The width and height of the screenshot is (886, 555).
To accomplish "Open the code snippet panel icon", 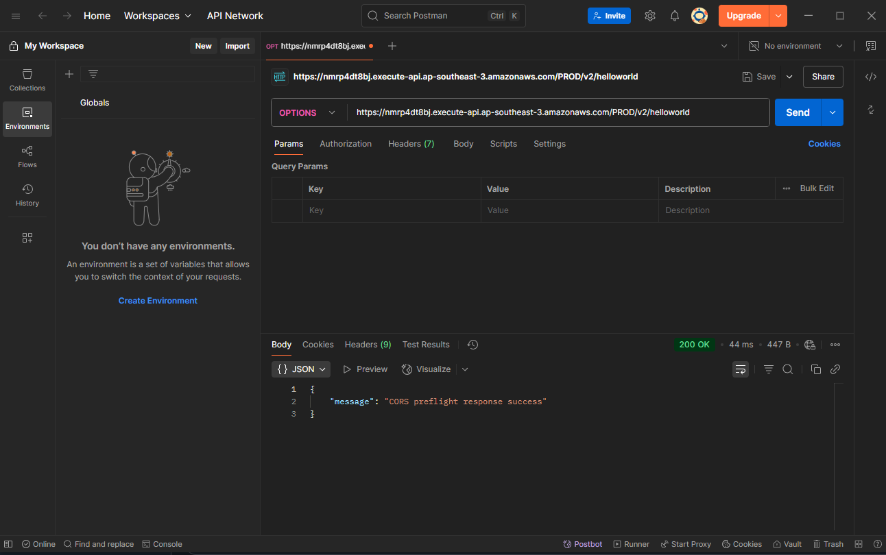I will 870,77.
